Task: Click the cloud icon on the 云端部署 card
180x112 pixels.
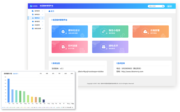Action: click(145, 32)
